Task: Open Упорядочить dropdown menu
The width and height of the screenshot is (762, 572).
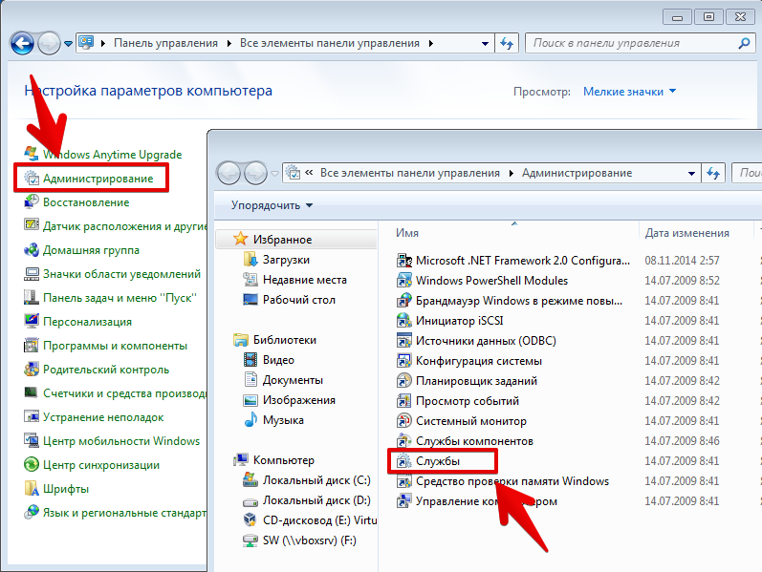Action: 272,205
